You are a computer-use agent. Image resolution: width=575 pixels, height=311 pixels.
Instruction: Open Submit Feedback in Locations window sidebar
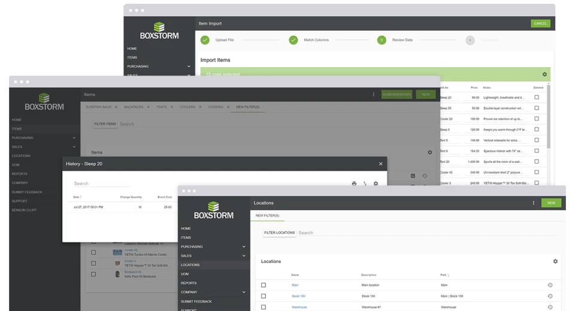(x=196, y=301)
